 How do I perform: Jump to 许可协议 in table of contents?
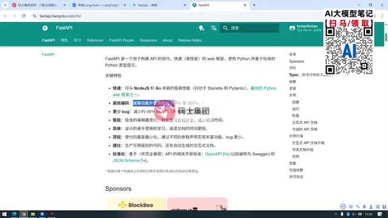[x=296, y=177]
